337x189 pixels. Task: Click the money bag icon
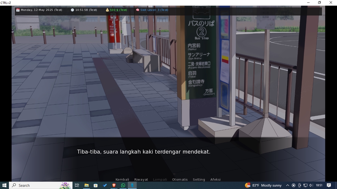(107, 10)
